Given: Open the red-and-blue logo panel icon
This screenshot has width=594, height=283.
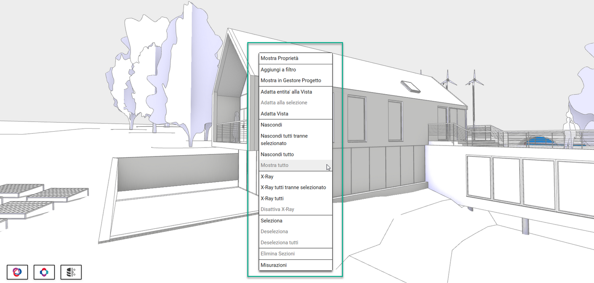Looking at the screenshot, I should (x=18, y=272).
